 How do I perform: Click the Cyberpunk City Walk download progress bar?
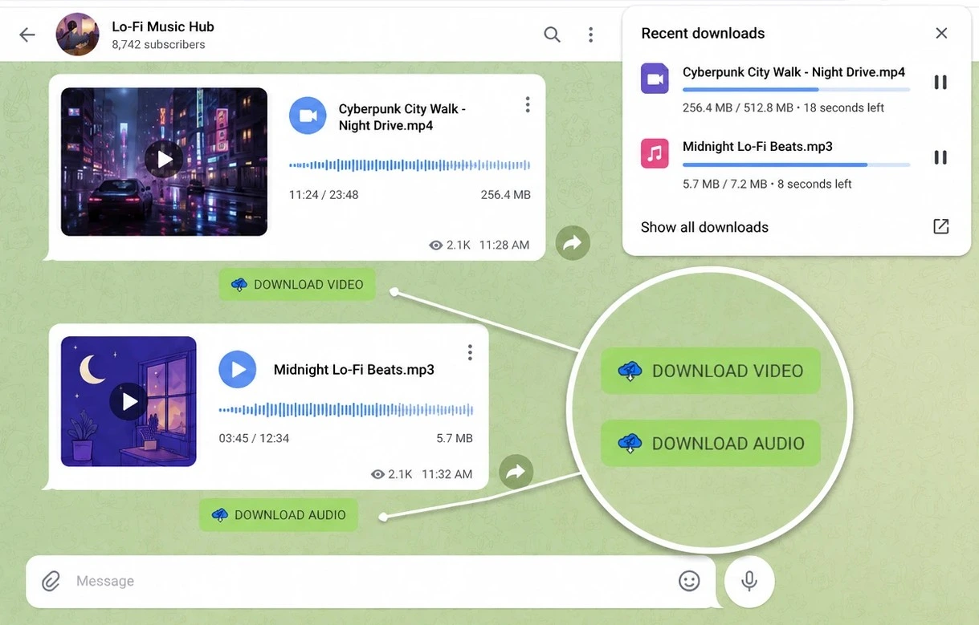tap(796, 89)
